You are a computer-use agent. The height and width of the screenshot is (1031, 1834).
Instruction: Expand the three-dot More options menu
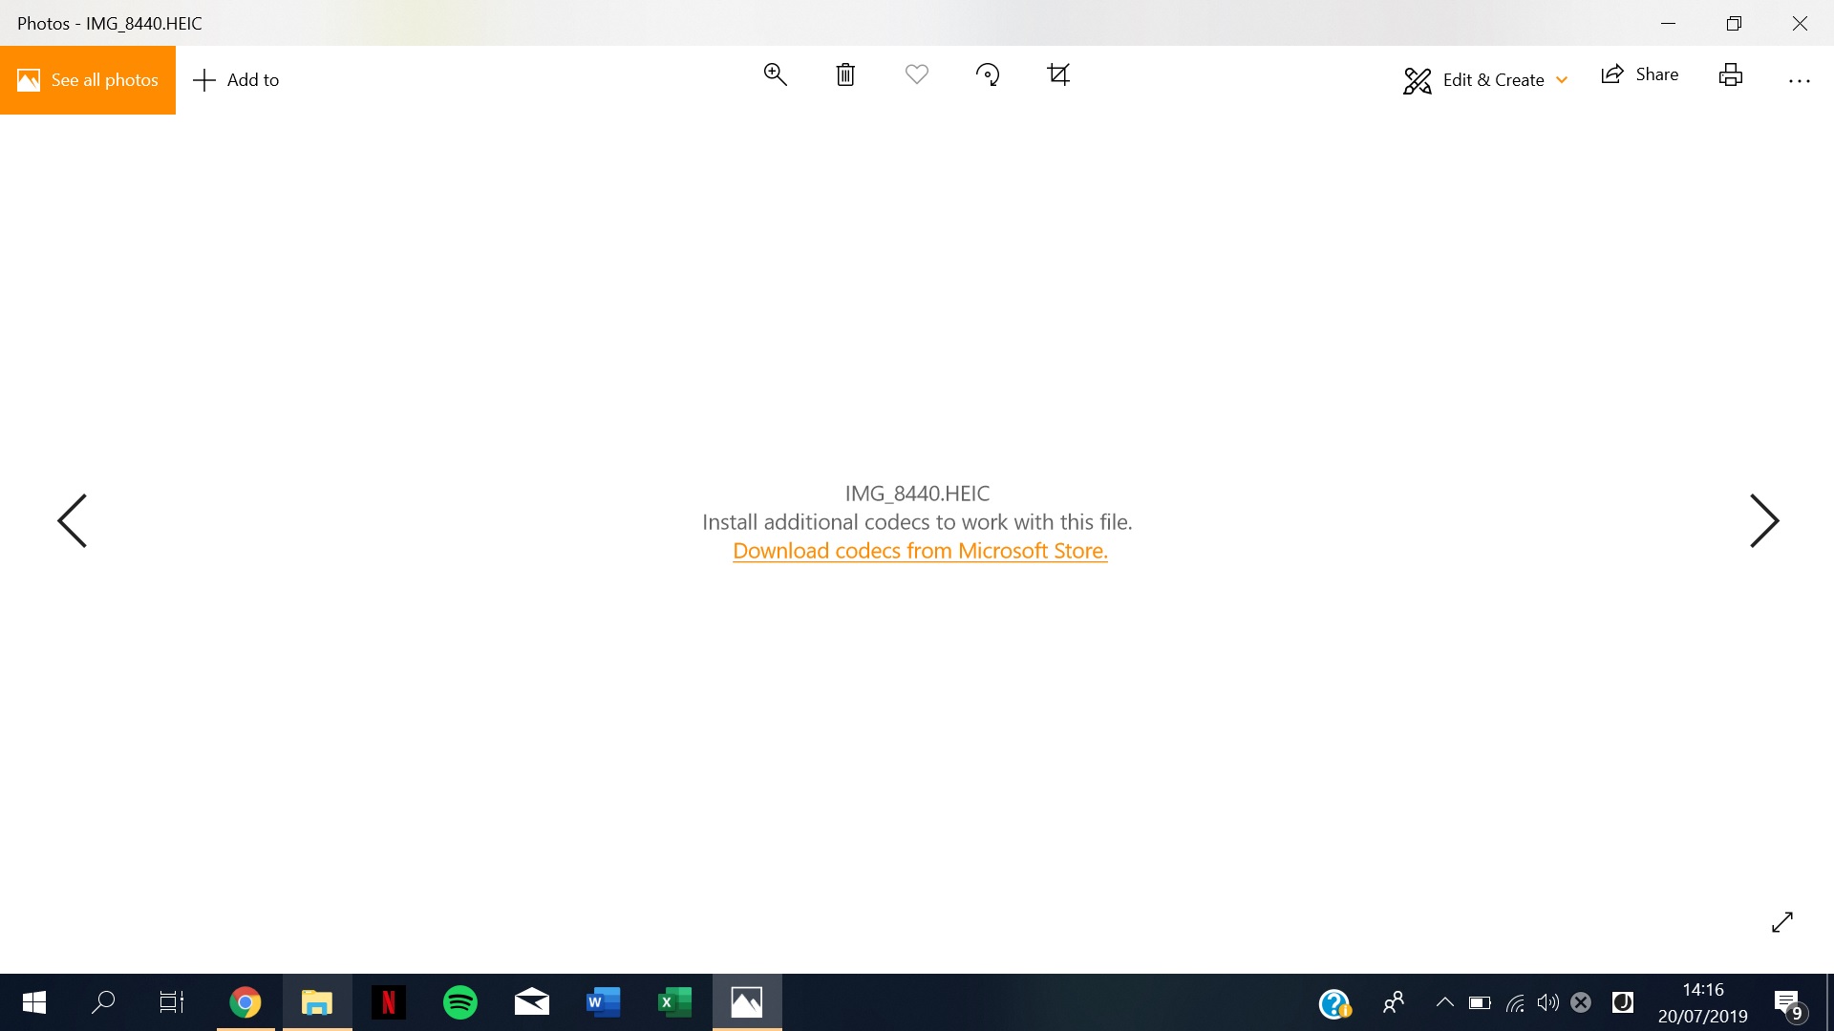1798,79
